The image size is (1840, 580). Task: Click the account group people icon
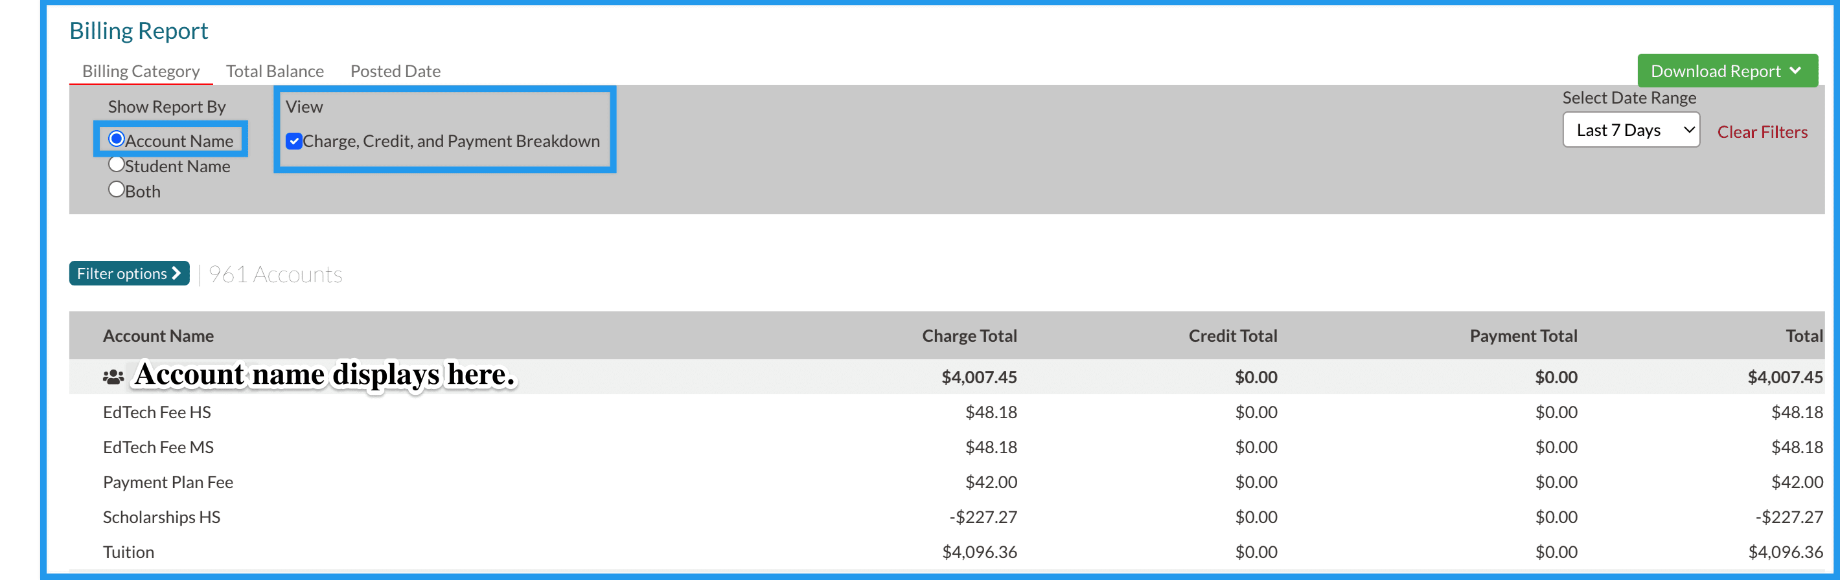(113, 377)
